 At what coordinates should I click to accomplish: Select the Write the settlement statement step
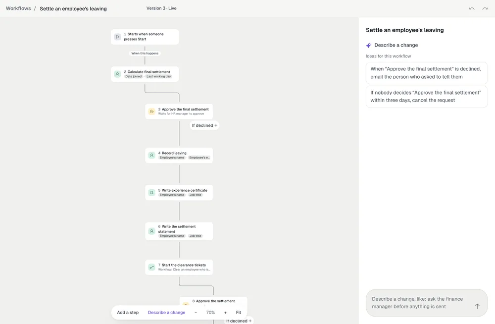tap(179, 231)
